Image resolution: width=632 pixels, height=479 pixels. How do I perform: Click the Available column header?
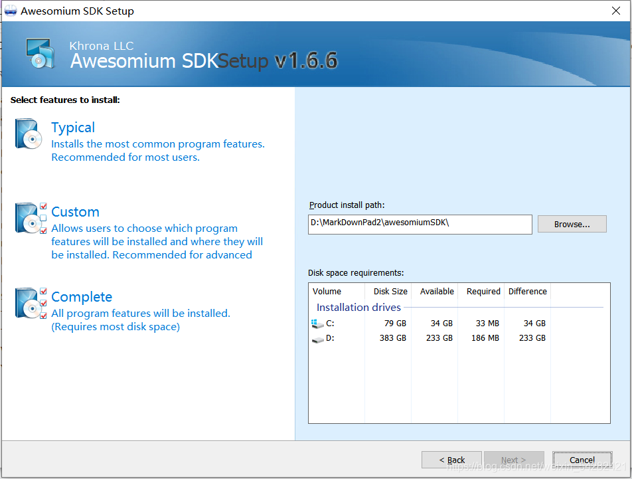[434, 291]
